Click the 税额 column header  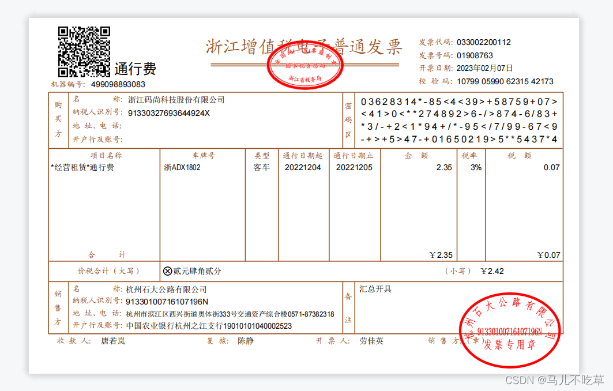tap(520, 156)
